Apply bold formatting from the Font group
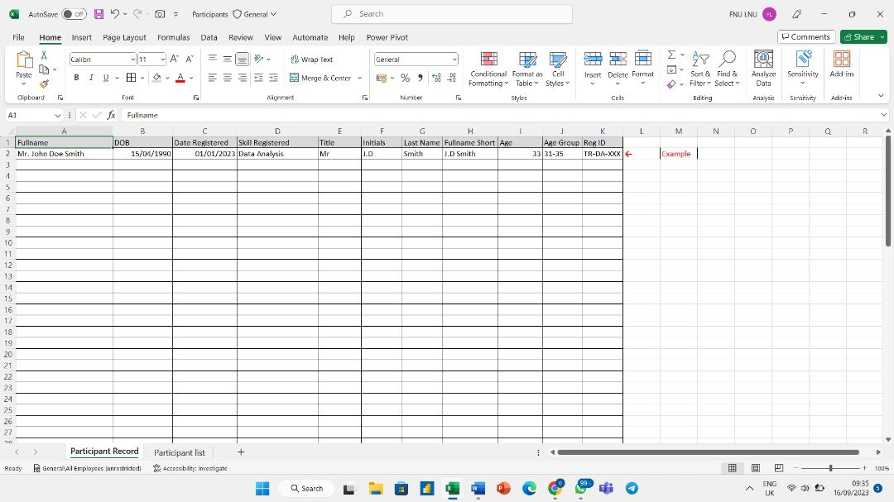Image resolution: width=894 pixels, height=502 pixels. tap(76, 77)
